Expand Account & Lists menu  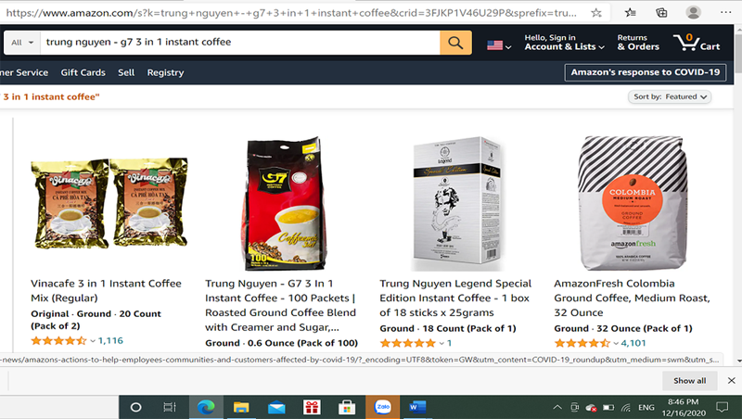(x=564, y=42)
